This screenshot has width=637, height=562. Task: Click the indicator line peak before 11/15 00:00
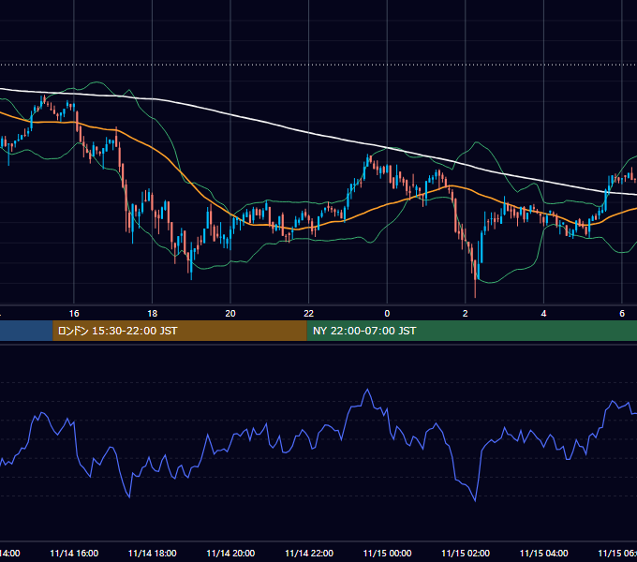(368, 390)
